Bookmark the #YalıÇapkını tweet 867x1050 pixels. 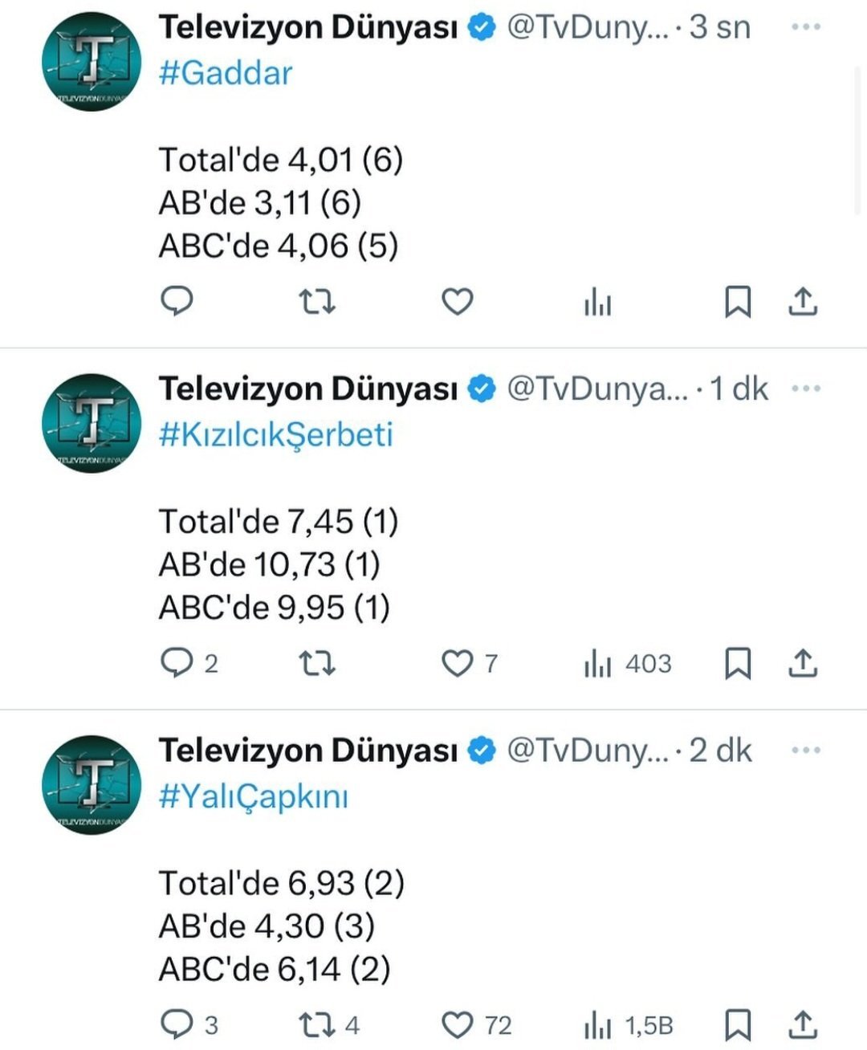pos(738,1025)
